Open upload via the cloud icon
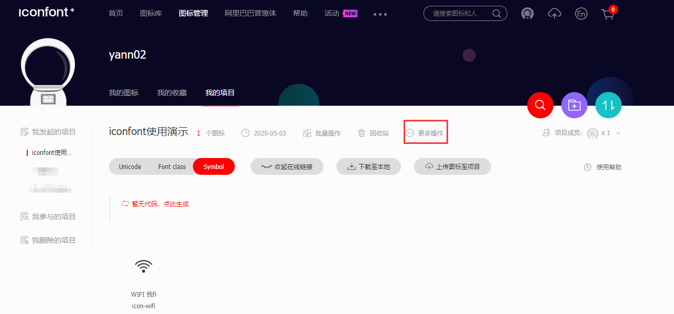This screenshot has height=314, width=674. [x=554, y=13]
